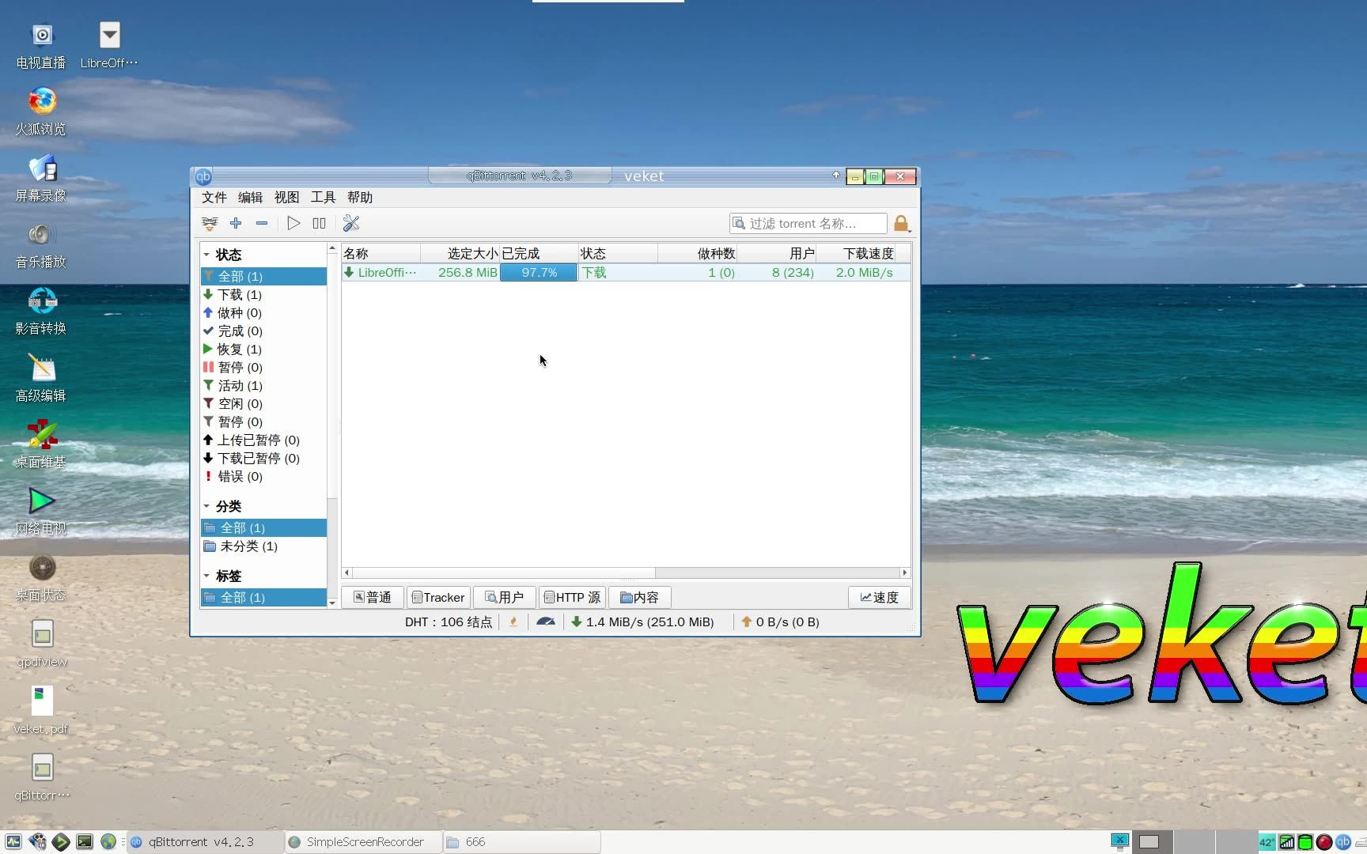Select category 未分类 (1)
Viewport: 1367px width, 854px height.
coord(263,546)
